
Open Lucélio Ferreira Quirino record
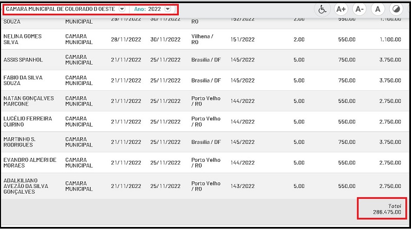click(28, 121)
